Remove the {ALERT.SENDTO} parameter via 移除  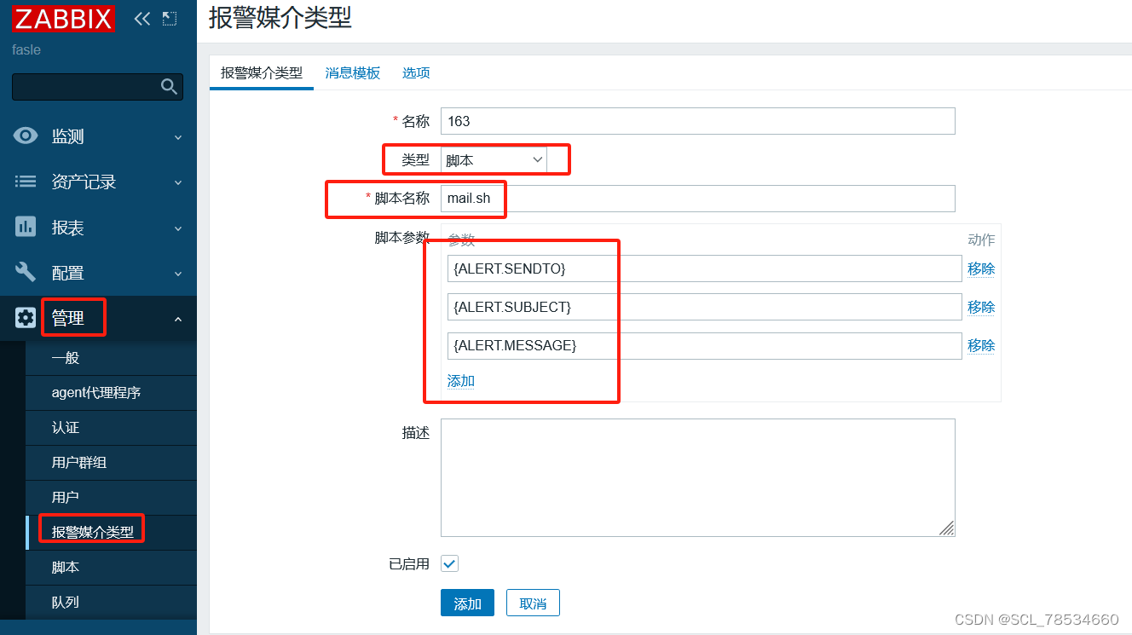(981, 268)
